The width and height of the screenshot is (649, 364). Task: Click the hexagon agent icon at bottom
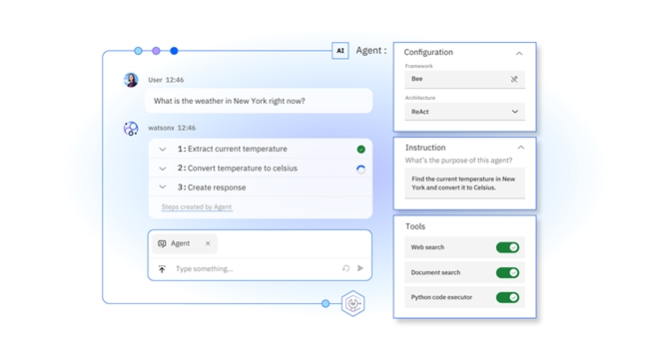pyautogui.click(x=353, y=304)
